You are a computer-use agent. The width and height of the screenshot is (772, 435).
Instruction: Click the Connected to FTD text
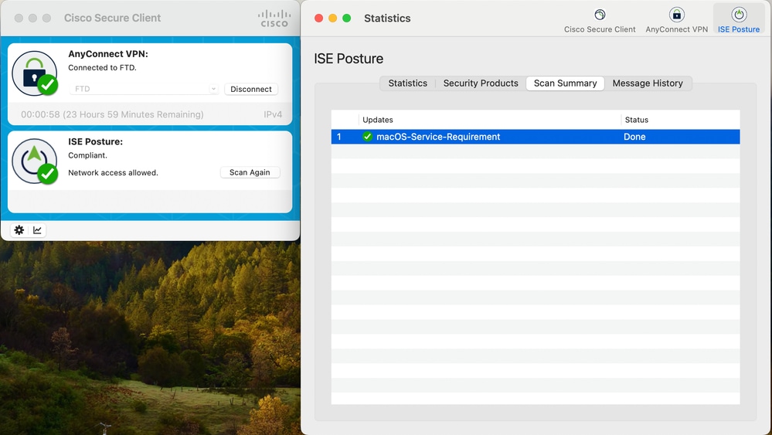(102, 67)
